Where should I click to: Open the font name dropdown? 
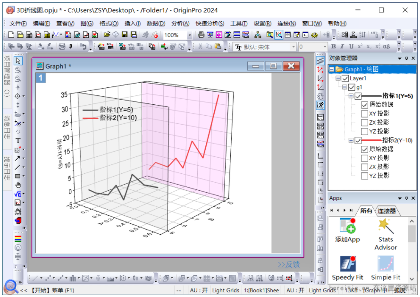point(294,47)
